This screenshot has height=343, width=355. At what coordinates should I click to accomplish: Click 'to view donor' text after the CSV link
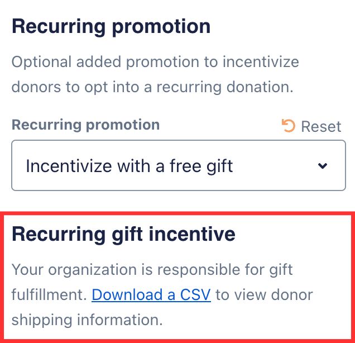264,294
